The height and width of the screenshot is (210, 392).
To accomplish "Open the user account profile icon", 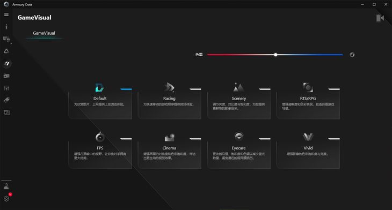I will pyautogui.click(x=6, y=186).
